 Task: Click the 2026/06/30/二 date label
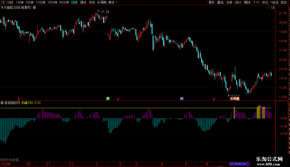tap(239, 164)
